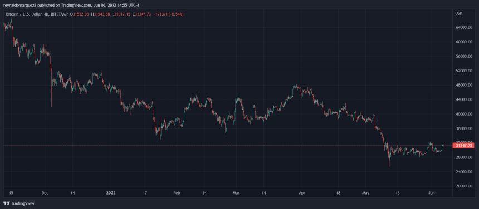Viewport: 479px width, 209px height.
Task: Click the change value −171.61 (−0.54%)
Action: pyautogui.click(x=168, y=14)
